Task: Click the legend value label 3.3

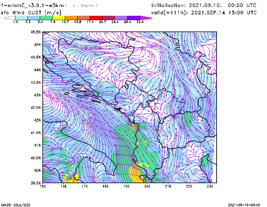Action: (28, 22)
